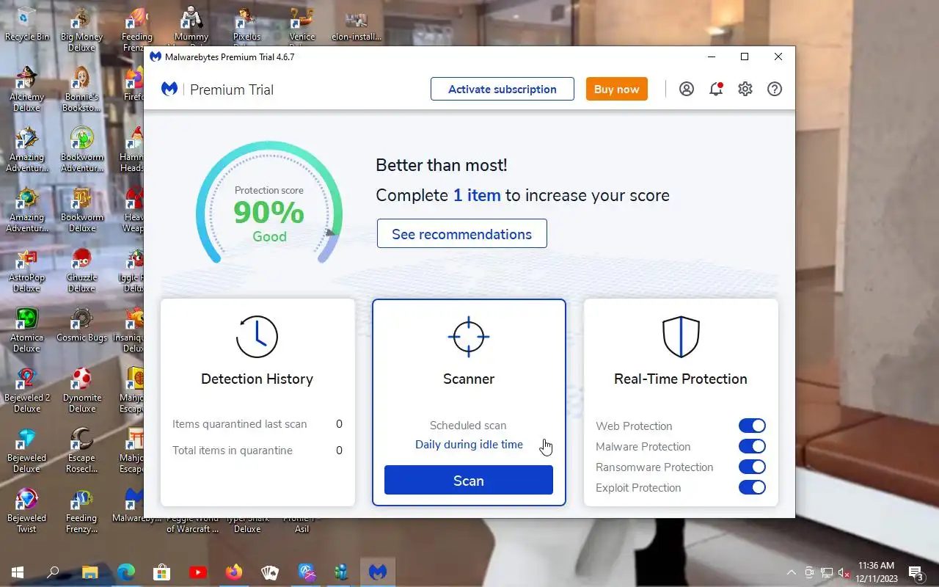
Task: Select the Bookworm Adventures shortcut
Action: coord(81,150)
